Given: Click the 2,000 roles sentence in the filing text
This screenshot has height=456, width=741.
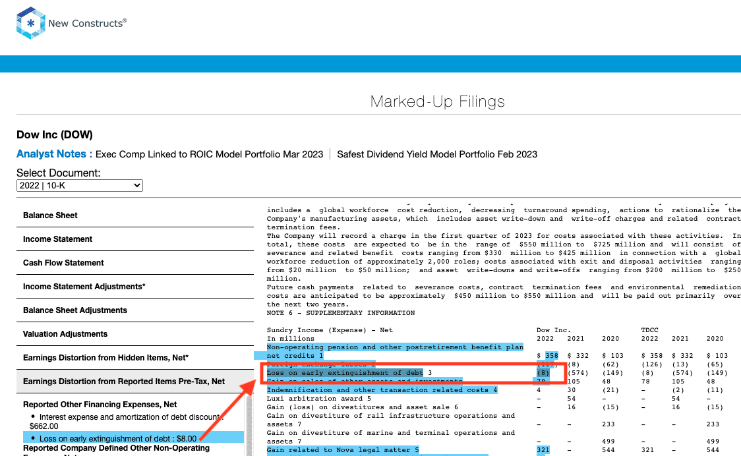Looking at the screenshot, I should click(x=504, y=262).
